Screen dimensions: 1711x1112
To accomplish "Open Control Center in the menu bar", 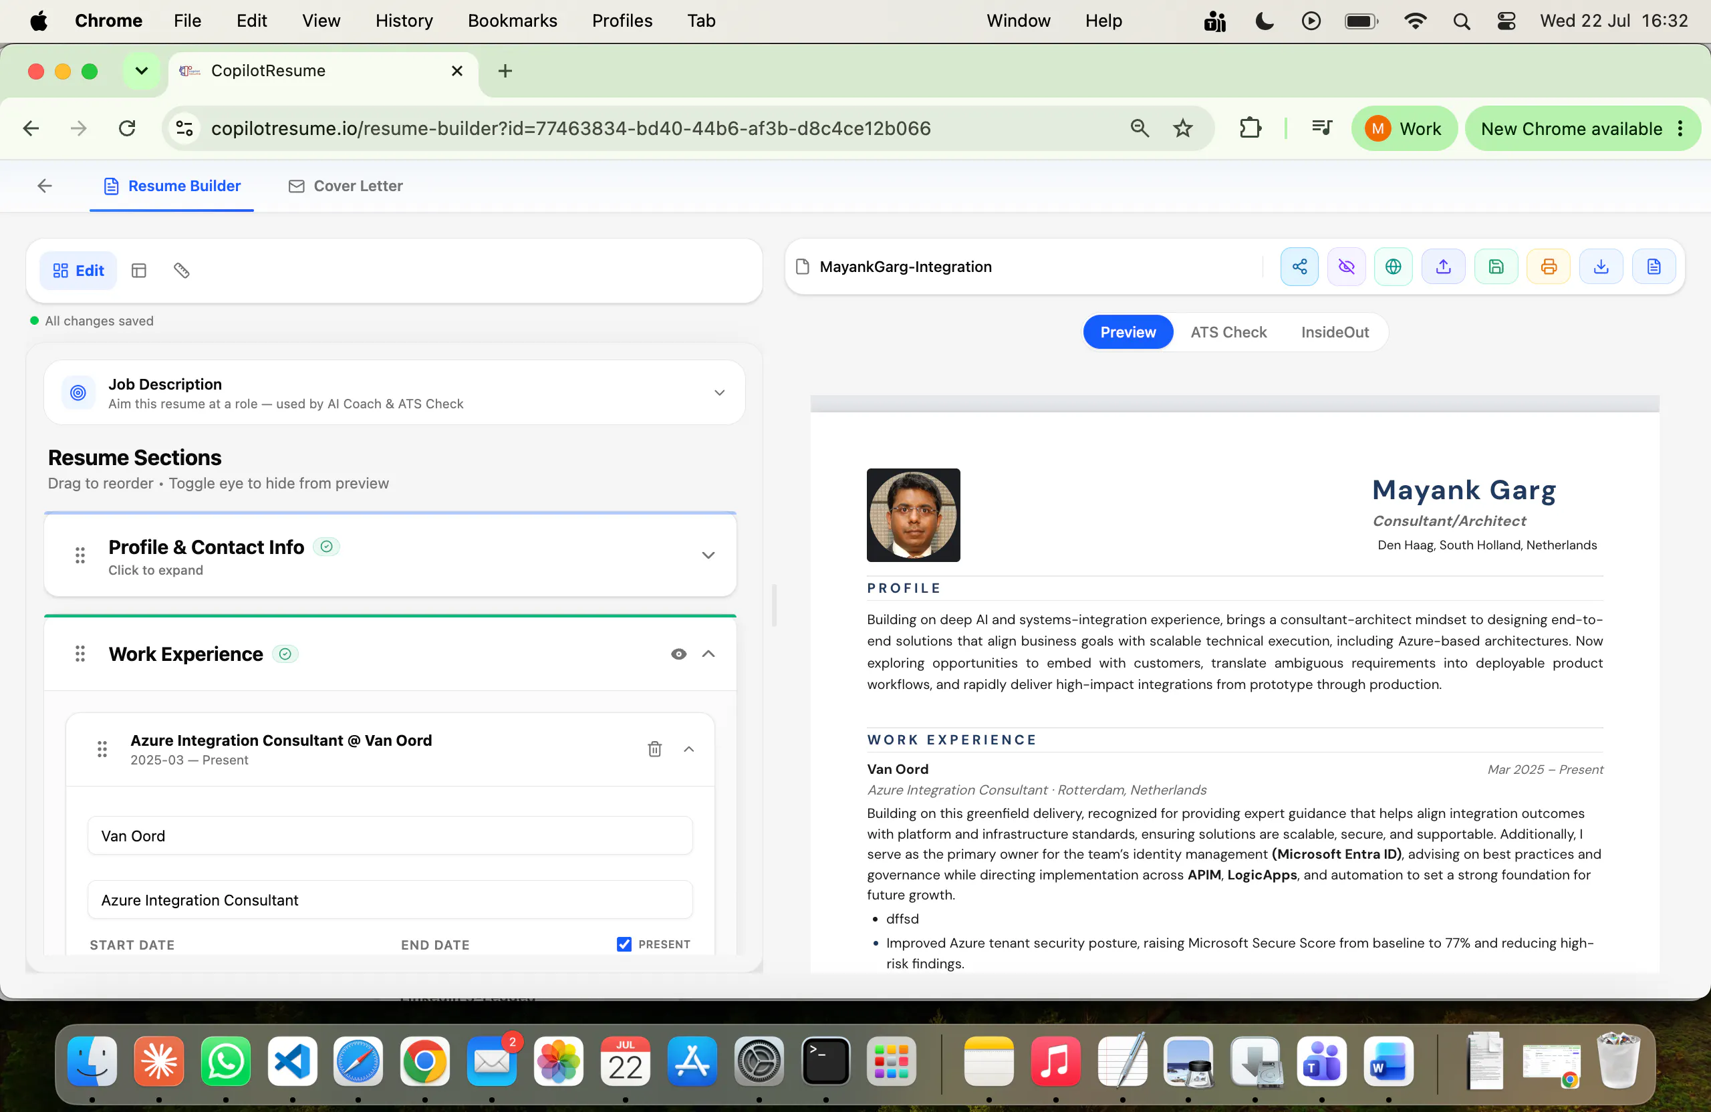I will pos(1506,21).
